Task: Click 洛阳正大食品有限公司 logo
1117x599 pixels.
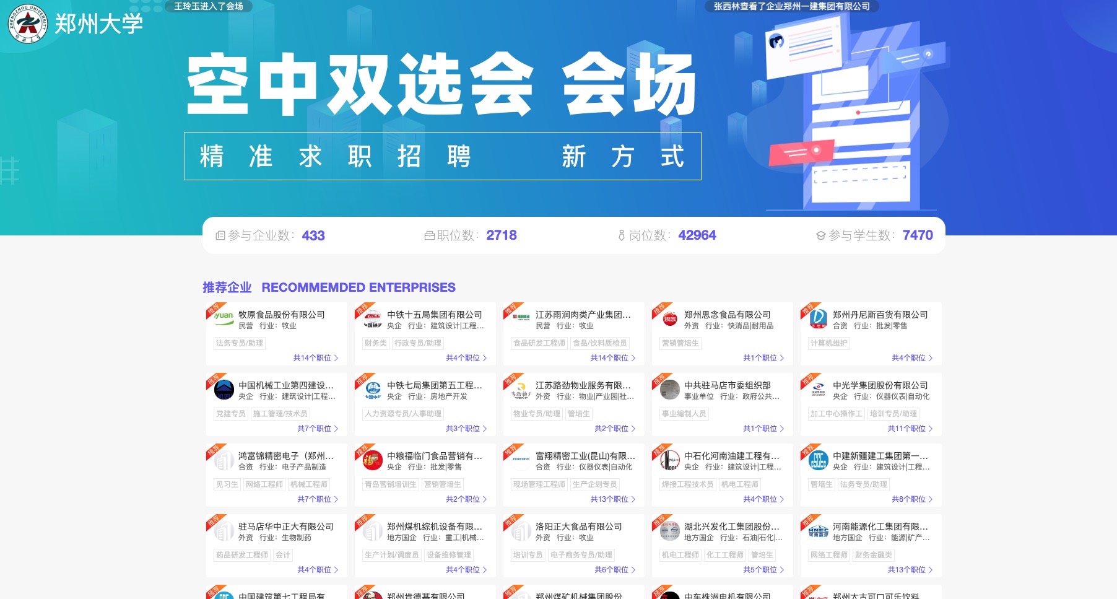Action: tap(521, 530)
